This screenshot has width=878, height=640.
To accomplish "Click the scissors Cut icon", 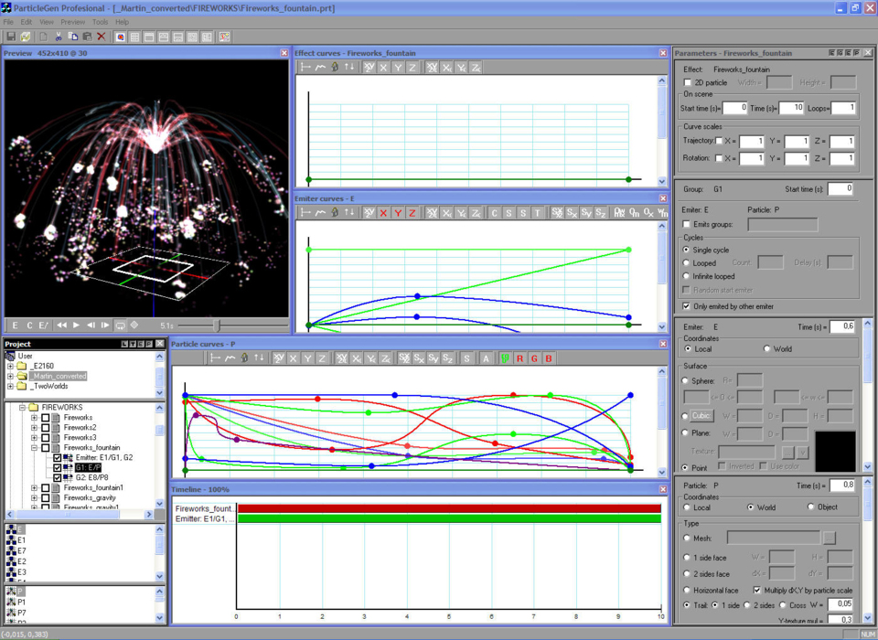I will point(58,37).
